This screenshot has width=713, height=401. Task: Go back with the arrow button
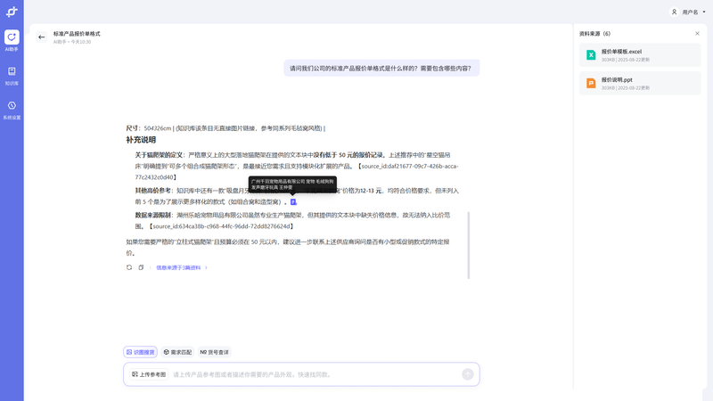[42, 37]
